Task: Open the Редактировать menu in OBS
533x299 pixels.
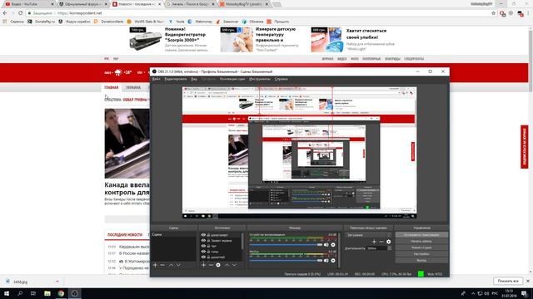Action: click(176, 79)
